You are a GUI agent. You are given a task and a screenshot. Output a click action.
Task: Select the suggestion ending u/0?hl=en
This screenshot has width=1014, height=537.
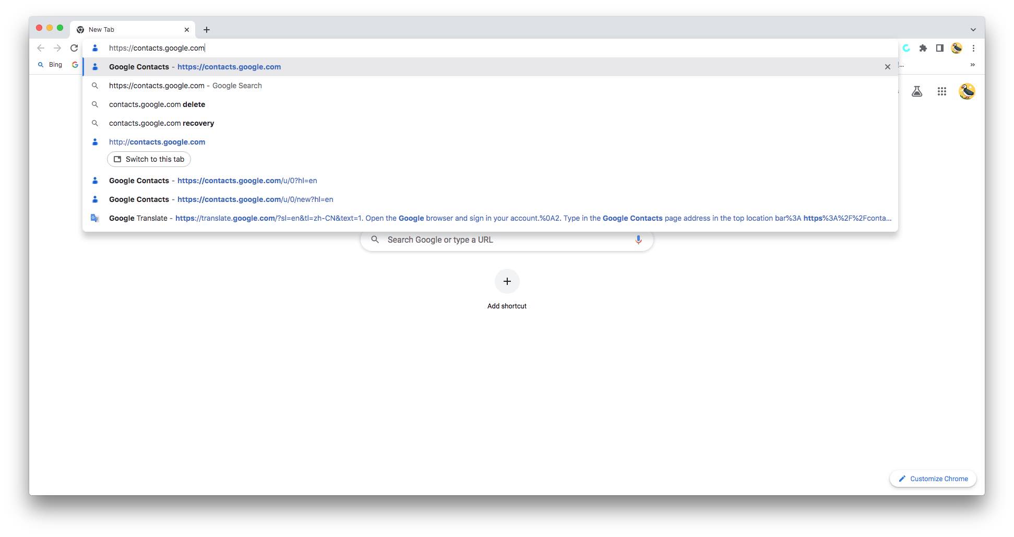491,181
